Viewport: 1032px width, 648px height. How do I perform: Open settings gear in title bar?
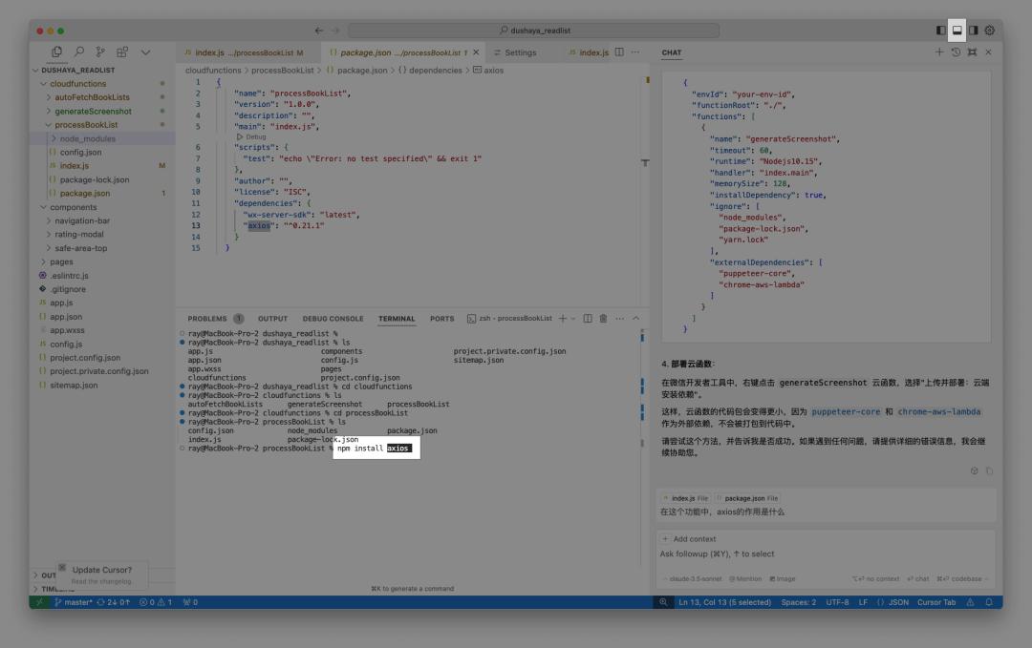989,31
